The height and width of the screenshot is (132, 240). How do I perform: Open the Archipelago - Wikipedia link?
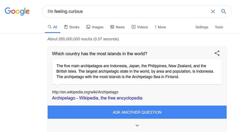click(x=97, y=98)
